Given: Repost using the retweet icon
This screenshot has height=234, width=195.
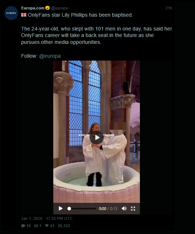Looking at the screenshot, I should 36,226.
